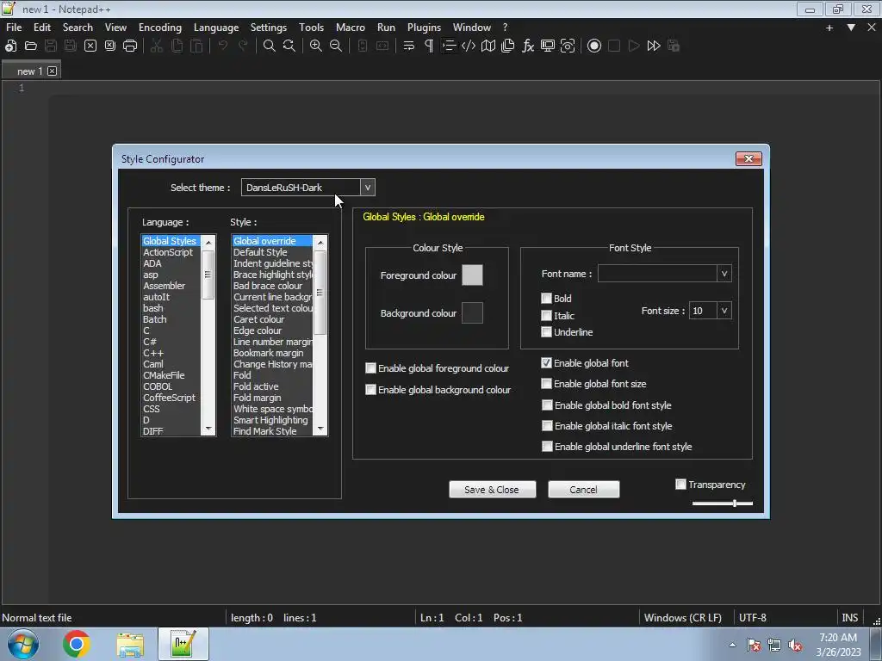This screenshot has height=661, width=882.
Task: Close the new 1 tab with X
Action: [52, 71]
